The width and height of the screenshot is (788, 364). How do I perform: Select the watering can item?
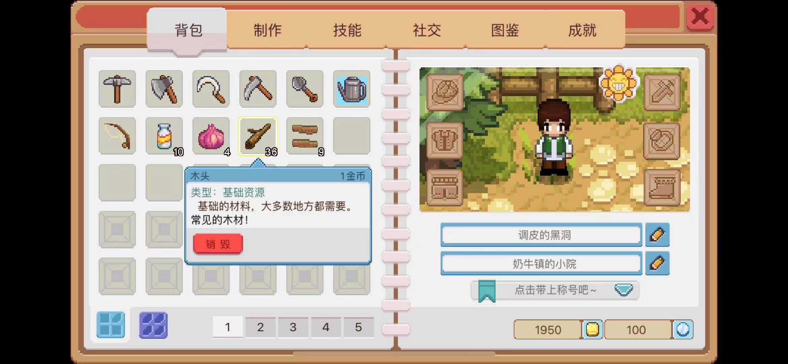[x=352, y=89]
